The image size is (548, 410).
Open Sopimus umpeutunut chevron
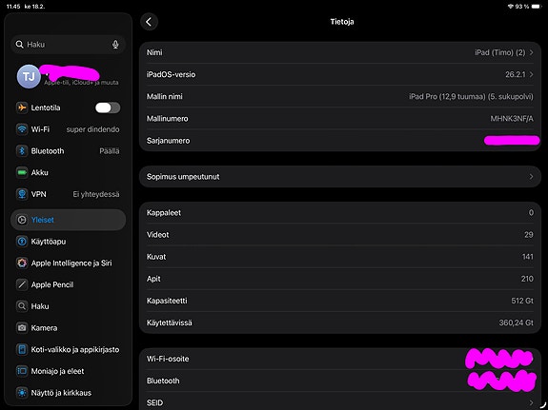point(531,177)
